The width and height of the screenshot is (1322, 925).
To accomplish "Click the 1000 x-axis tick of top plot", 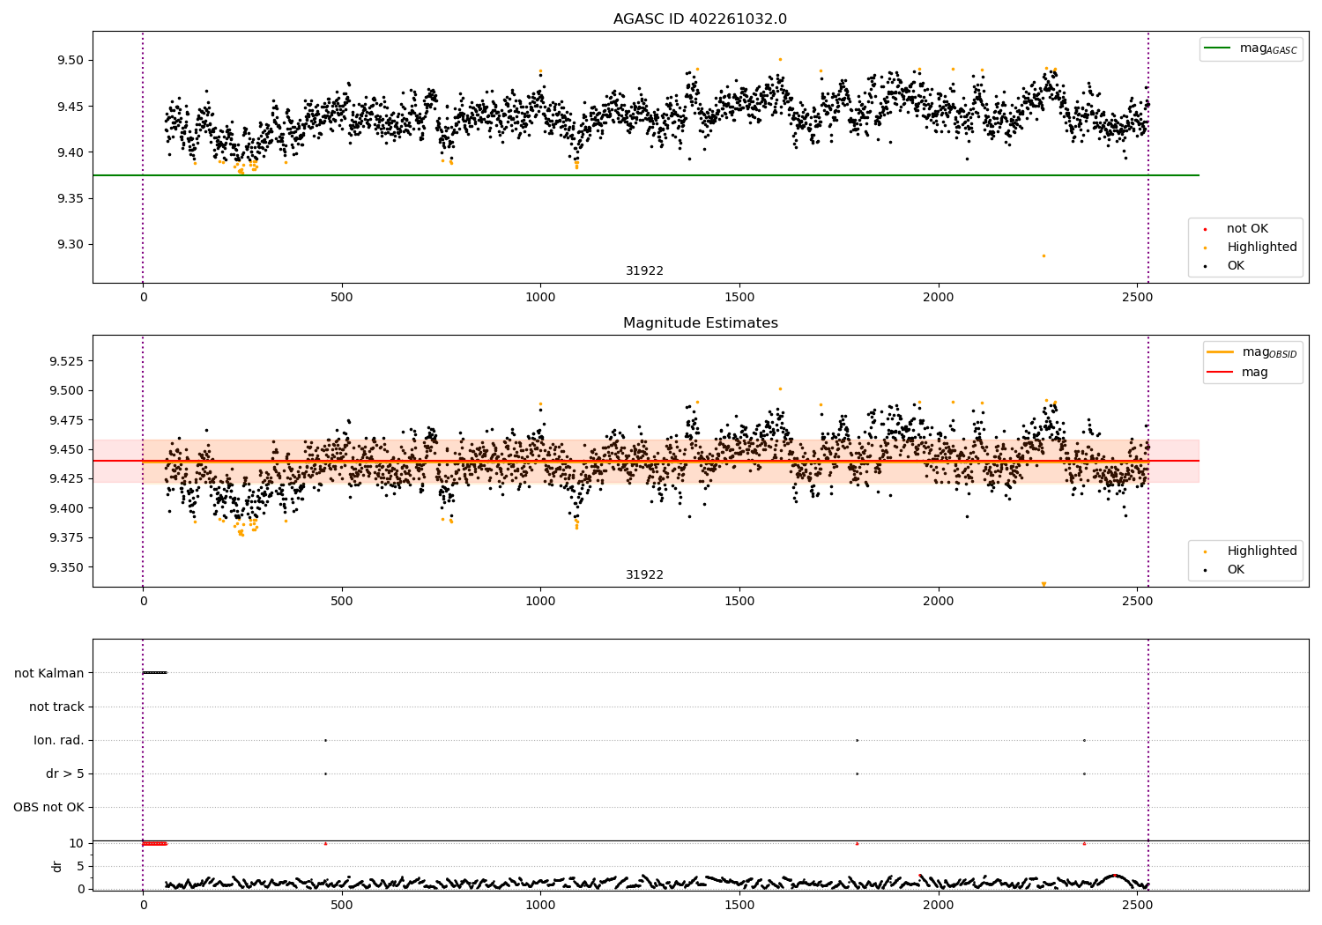I will (540, 297).
